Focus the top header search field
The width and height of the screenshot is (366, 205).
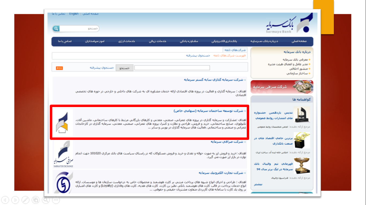click(79, 29)
